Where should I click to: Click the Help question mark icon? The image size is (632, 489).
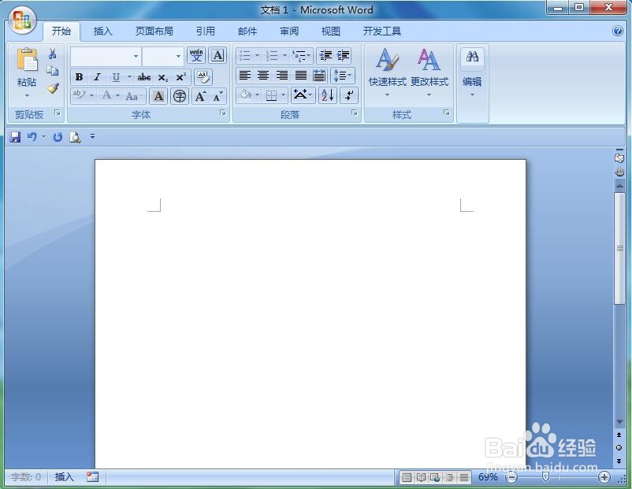[x=618, y=31]
